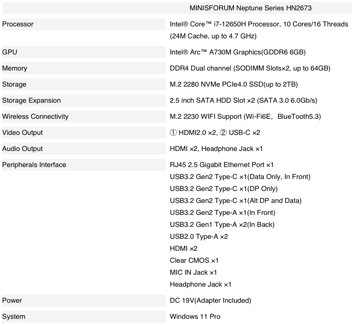Viewport: 352px width, 325px height.
Task: Select the Intel Arc A730M Graphics text
Action: click(237, 52)
